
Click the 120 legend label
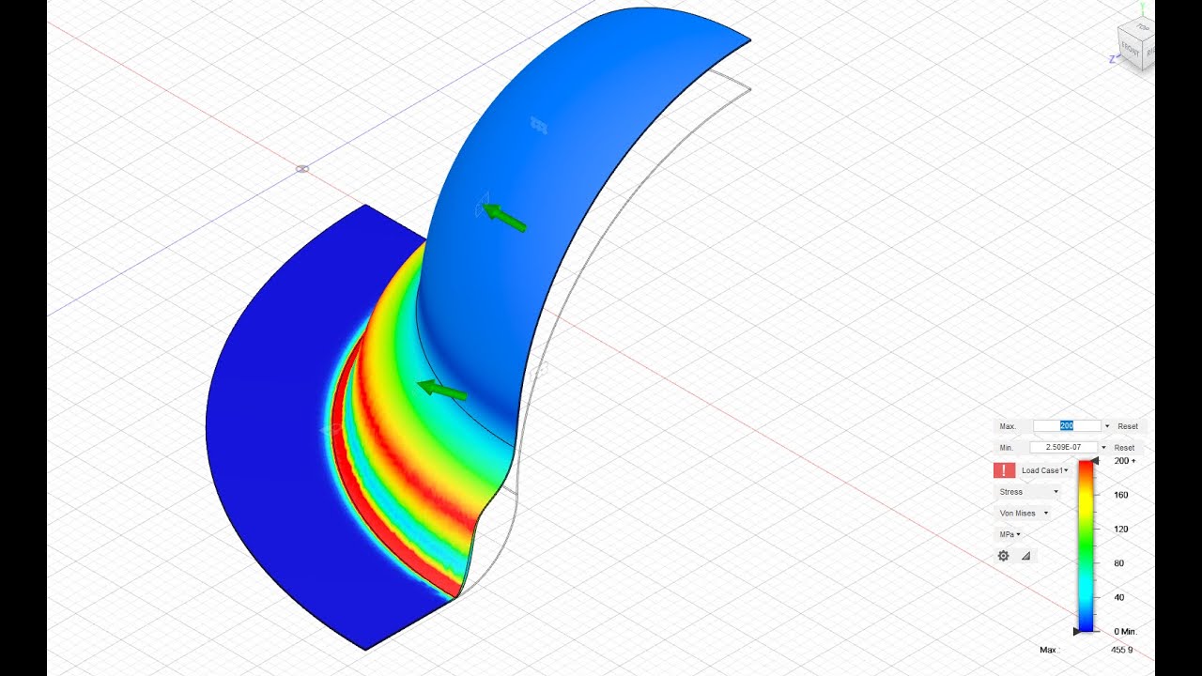[1120, 530]
